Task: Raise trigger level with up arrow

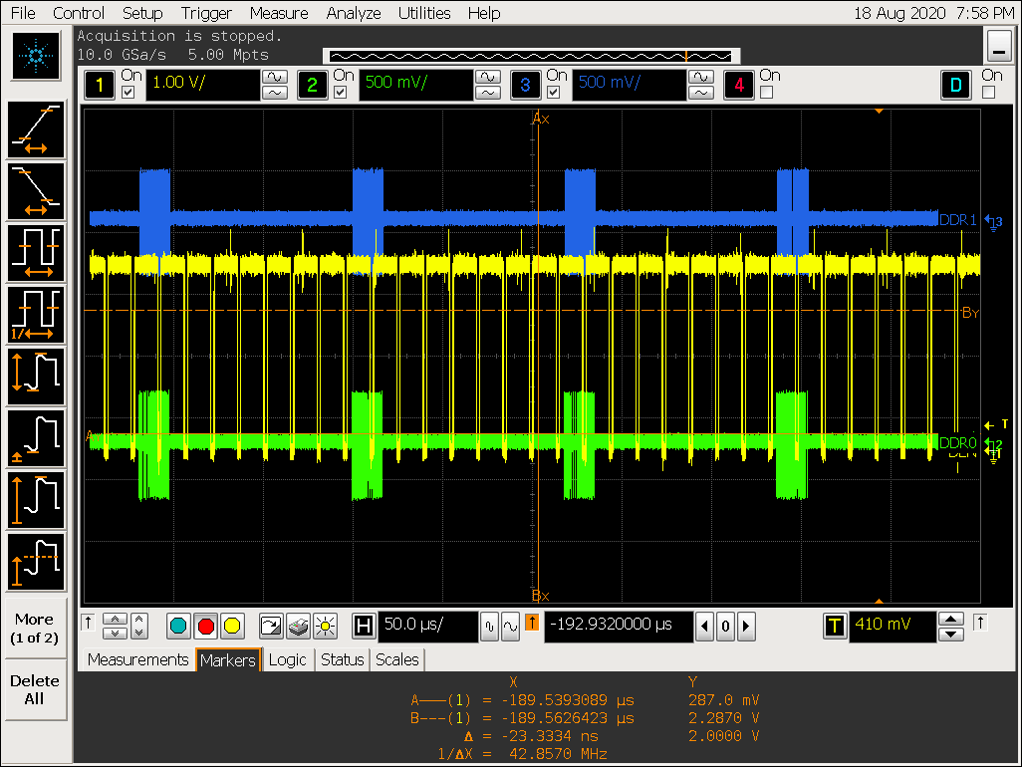Action: point(951,619)
